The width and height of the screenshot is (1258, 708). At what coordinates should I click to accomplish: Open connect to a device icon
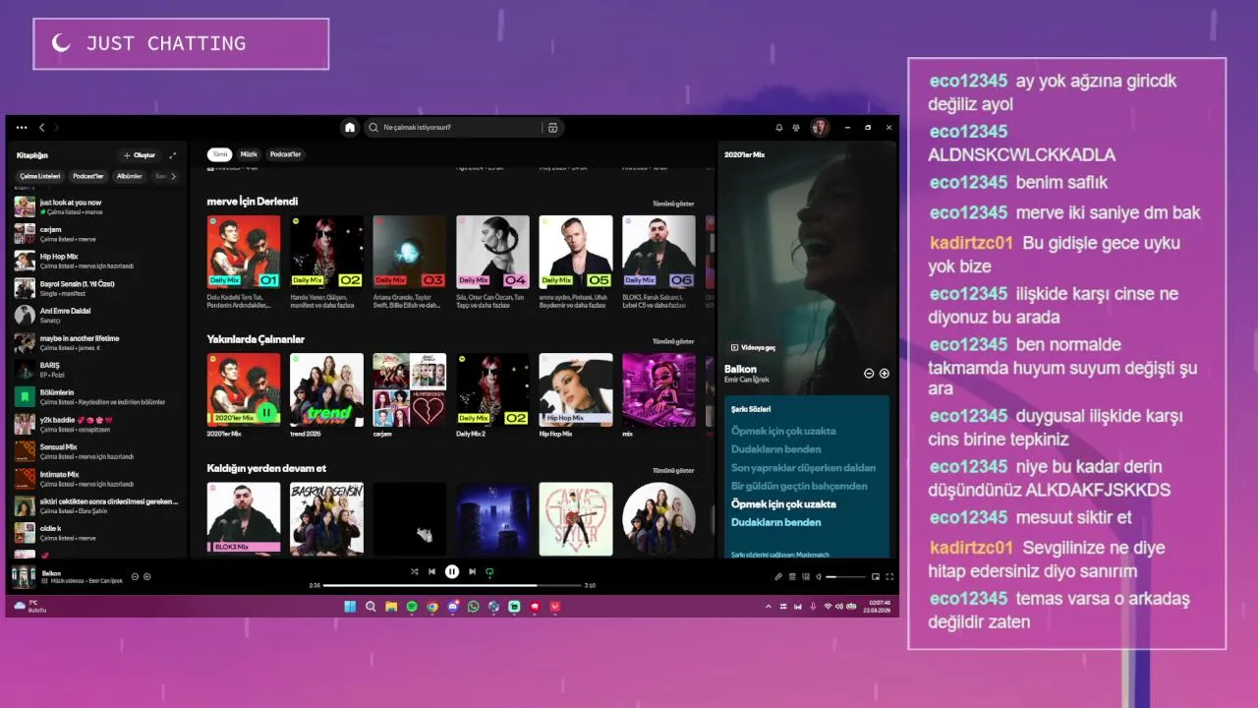(x=806, y=577)
